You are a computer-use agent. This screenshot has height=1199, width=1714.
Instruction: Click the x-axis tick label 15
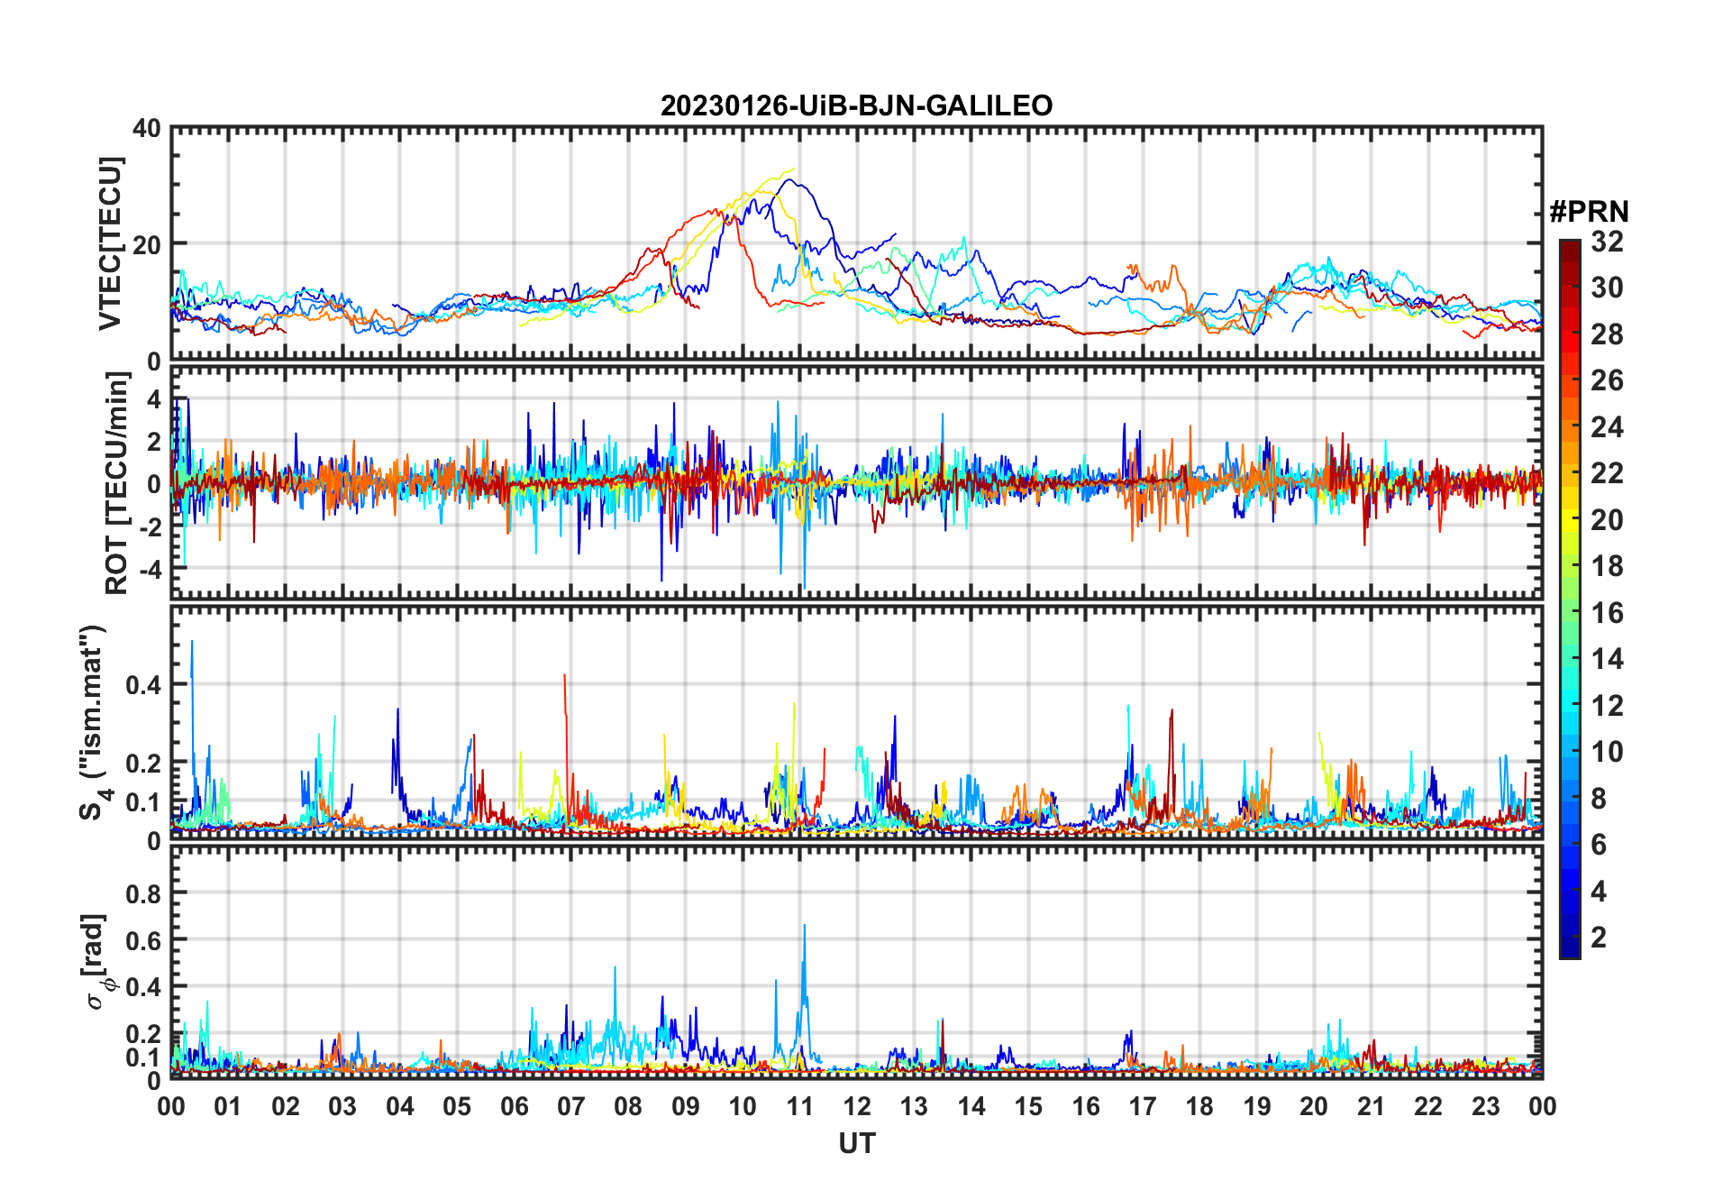pos(1028,1106)
